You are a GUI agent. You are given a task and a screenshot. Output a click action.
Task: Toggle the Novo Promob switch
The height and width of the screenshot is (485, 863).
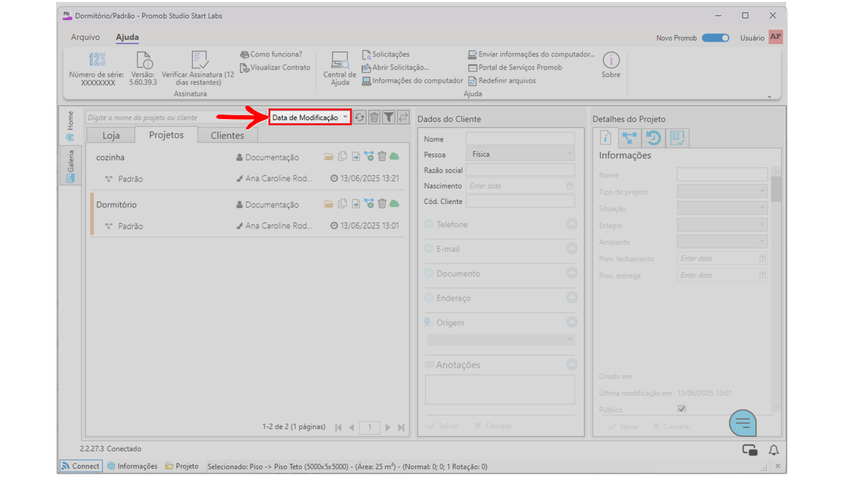715,38
